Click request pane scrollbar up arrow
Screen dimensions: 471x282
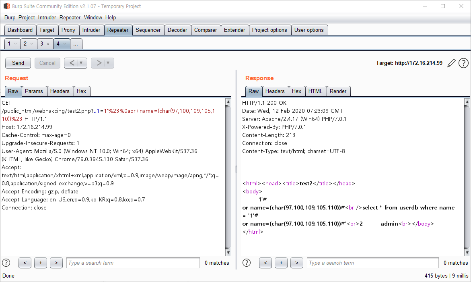point(228,102)
